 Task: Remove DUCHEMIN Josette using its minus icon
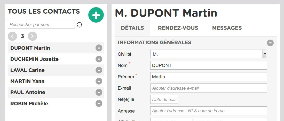[99, 59]
